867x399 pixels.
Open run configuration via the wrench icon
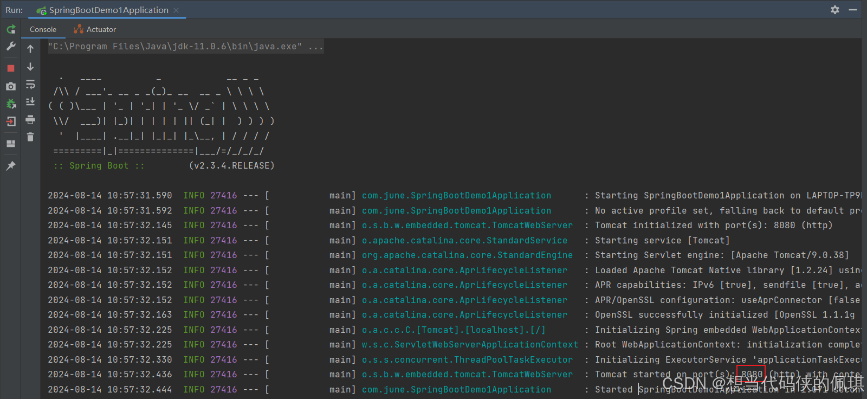(x=11, y=47)
